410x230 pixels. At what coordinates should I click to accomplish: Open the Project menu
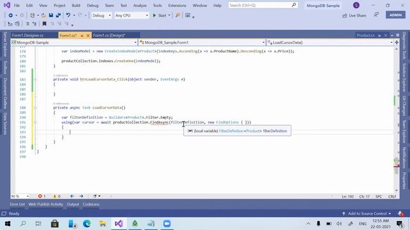pos(60,5)
